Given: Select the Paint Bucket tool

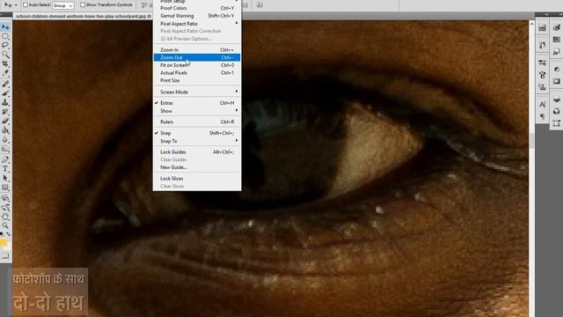Looking at the screenshot, I should tap(5, 130).
